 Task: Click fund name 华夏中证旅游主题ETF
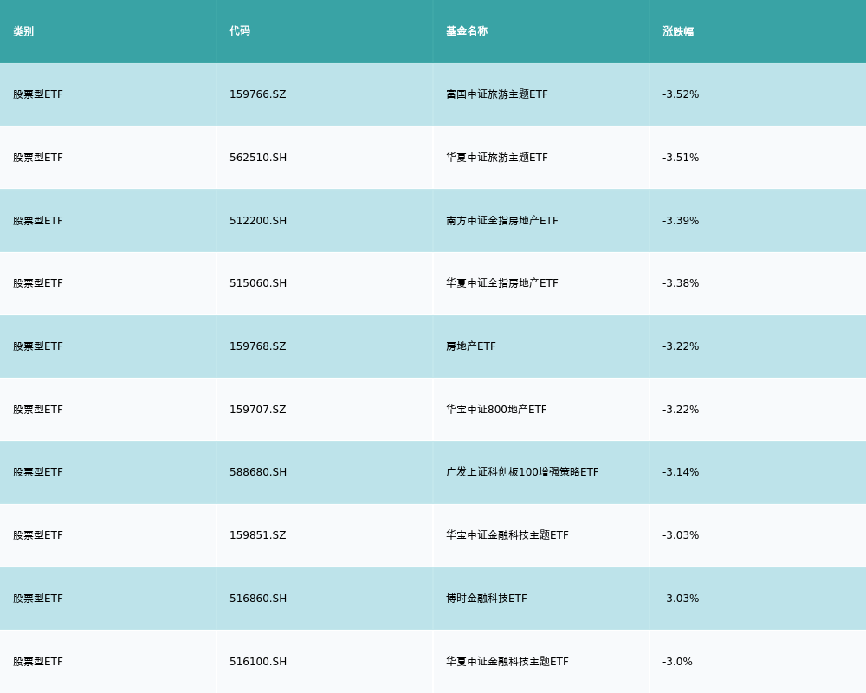click(497, 158)
